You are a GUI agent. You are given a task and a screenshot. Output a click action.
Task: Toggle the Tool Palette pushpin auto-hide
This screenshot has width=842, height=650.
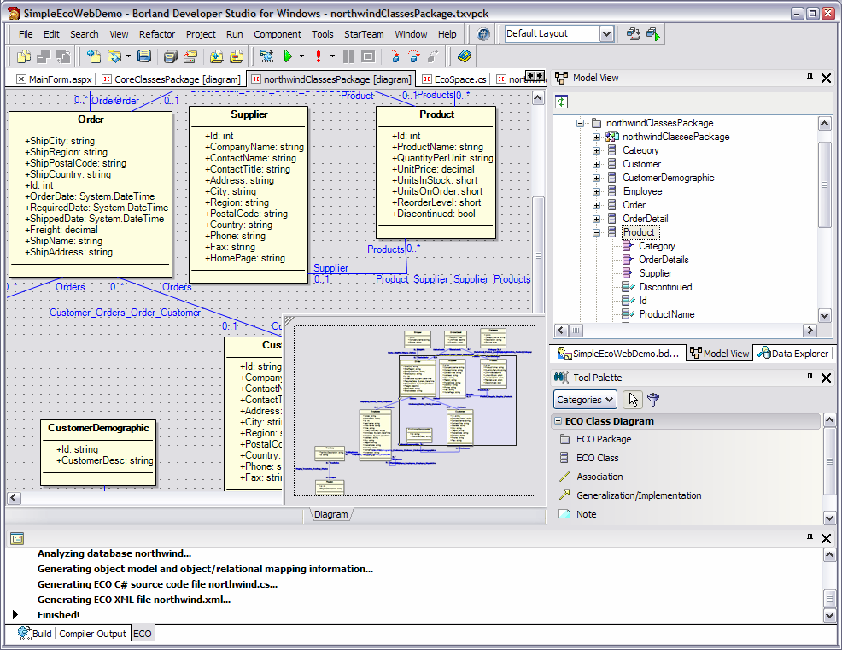810,377
